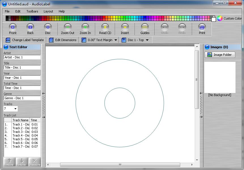
Task: Pick the white swatch at palette end
Action: (214, 20)
